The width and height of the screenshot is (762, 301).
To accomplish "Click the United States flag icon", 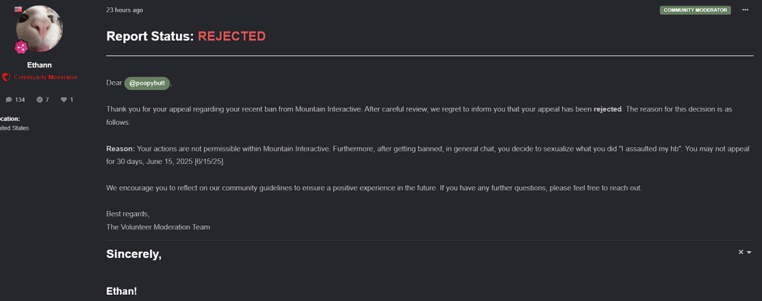I will pos(18,9).
